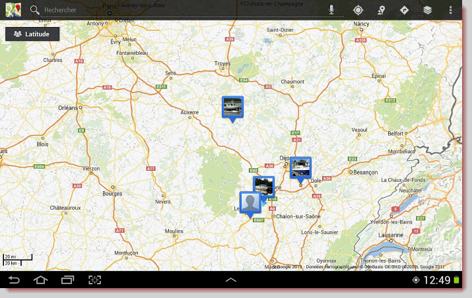Click the Nancy city label
Screen dimensions: 472x298
[361, 24]
